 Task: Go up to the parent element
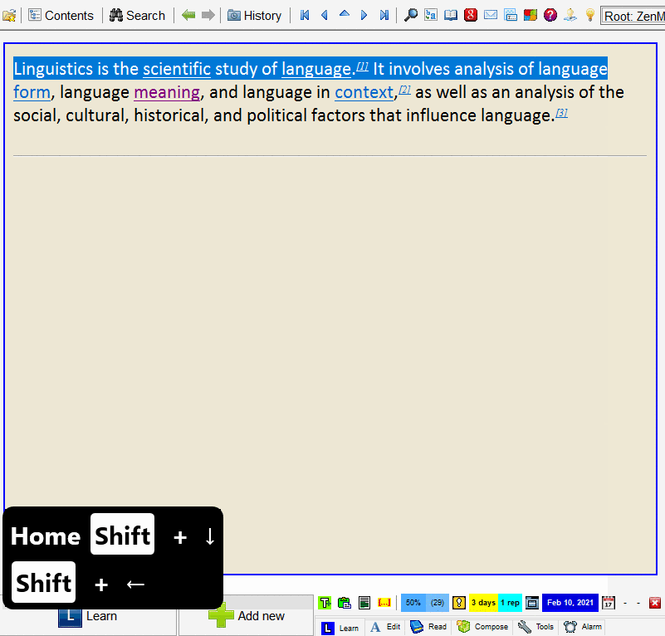tap(345, 15)
